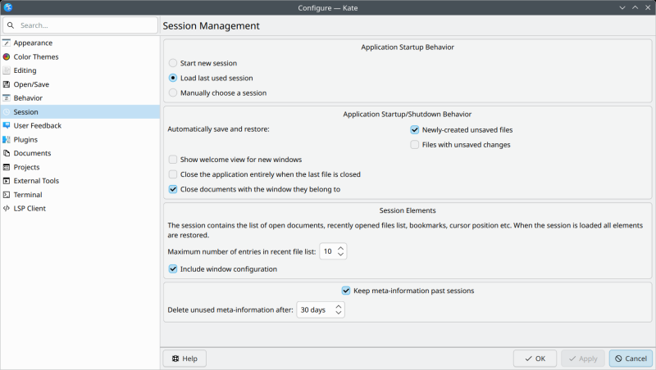Screen dimensions: 656x370
Task: Open the Editing settings page
Action: coord(80,70)
